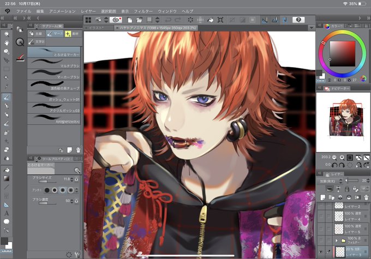Select the Text tool
Image resolution: width=371 pixels, height=259 pixels.
pyautogui.click(x=7, y=213)
